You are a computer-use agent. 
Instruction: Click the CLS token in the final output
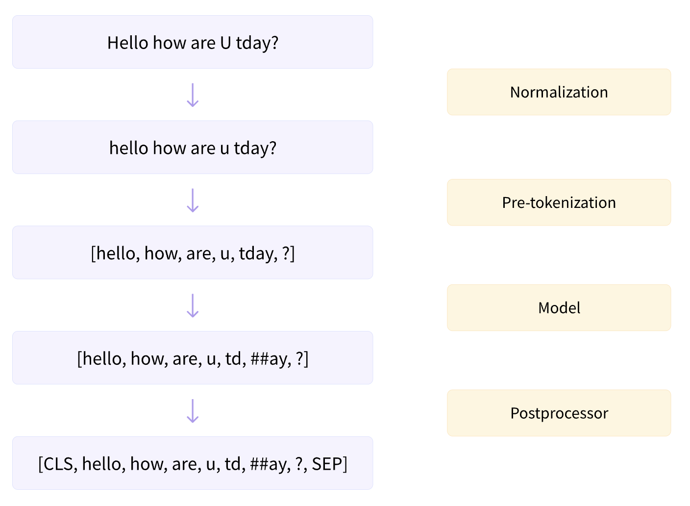(x=58, y=464)
